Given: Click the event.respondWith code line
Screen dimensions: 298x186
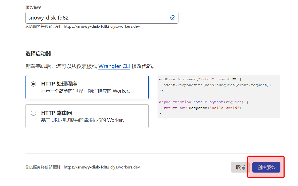Looking at the screenshot, I should tap(217, 85).
